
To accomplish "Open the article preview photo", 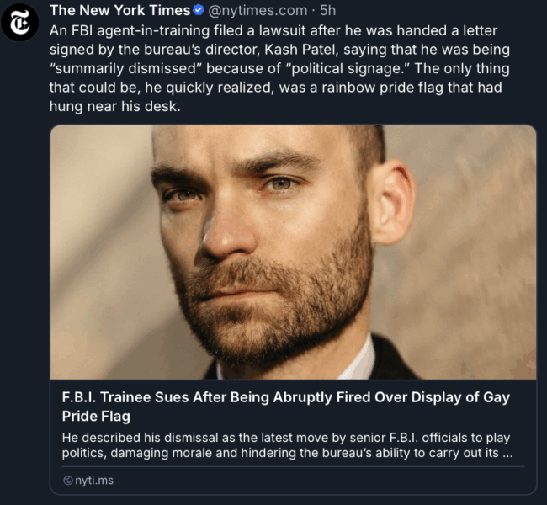I will coord(293,252).
